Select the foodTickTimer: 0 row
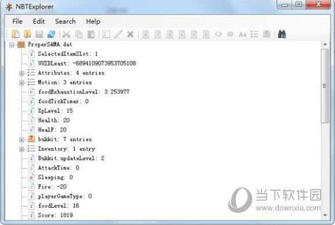This screenshot has height=225, width=335. point(63,101)
